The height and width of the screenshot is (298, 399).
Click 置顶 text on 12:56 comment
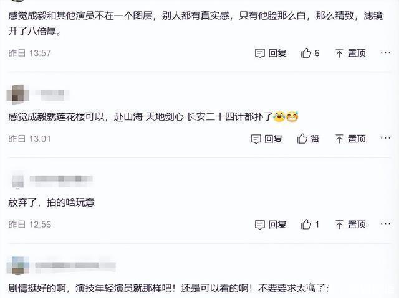pyautogui.click(x=357, y=225)
